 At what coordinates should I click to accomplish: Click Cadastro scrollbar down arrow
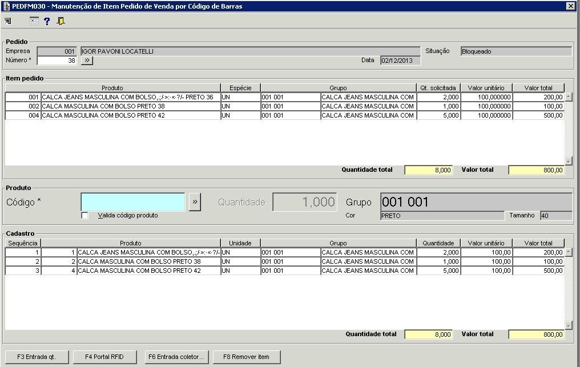point(569,325)
